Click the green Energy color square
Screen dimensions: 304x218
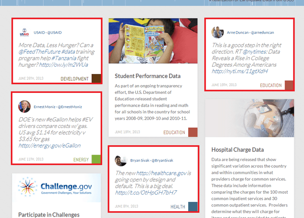[96, 159]
